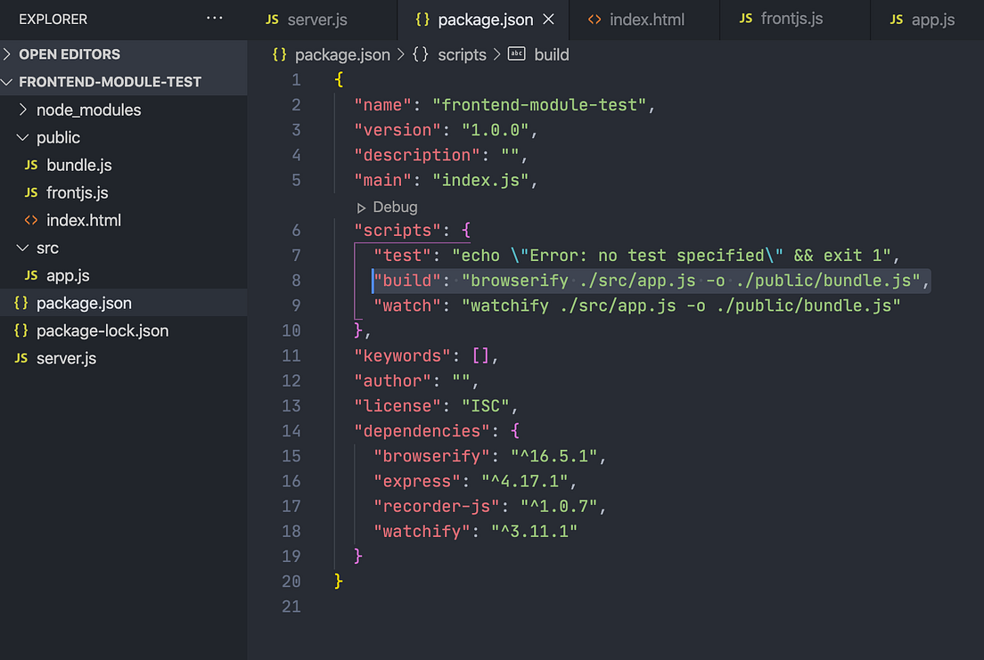The height and width of the screenshot is (660, 984).
Task: Click line number 15 in the gutter
Action: pos(291,456)
